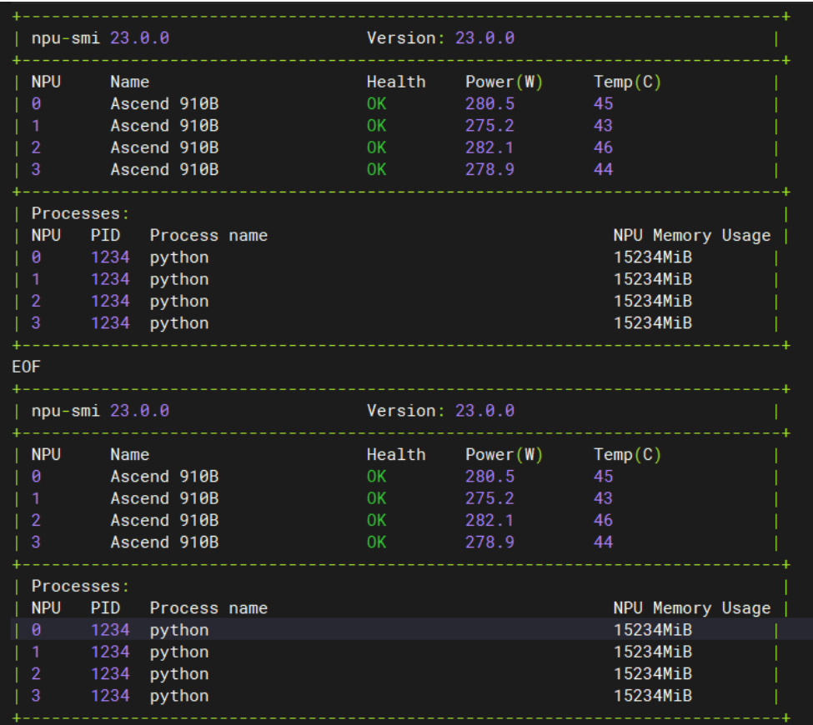Click 'Ascend 910B' name for NPU 3, first table

coord(164,169)
